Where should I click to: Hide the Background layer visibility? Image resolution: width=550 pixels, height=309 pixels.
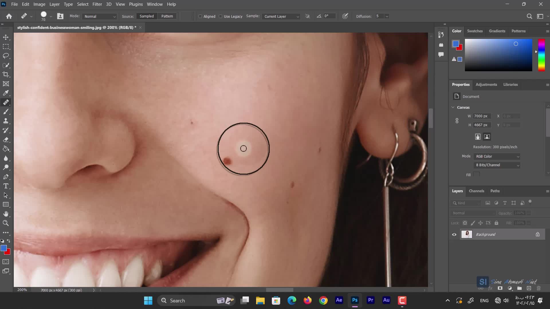454,235
